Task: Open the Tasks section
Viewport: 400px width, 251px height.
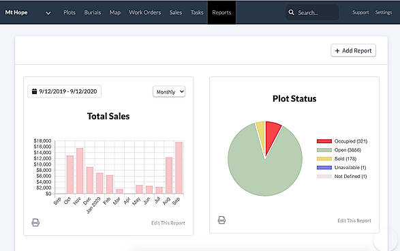Action: [x=197, y=12]
